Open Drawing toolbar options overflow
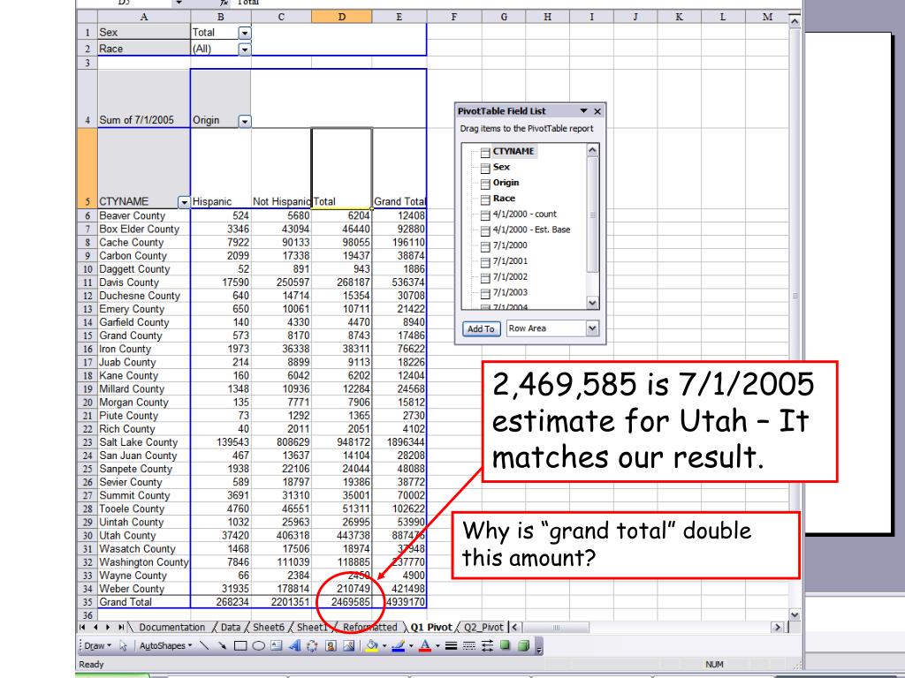Image resolution: width=905 pixels, height=678 pixels. click(x=539, y=646)
